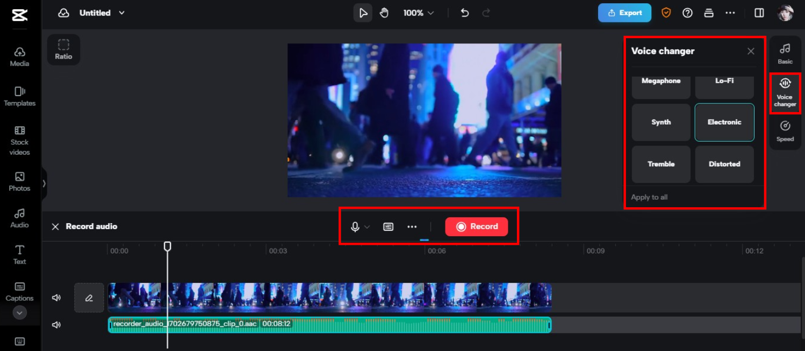805x351 pixels.
Task: Select the microphone icon in the record bar
Action: [x=354, y=226]
